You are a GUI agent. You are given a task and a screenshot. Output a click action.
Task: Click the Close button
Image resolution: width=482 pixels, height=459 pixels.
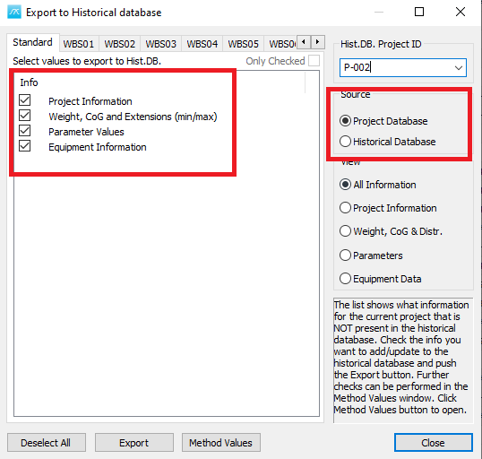(433, 442)
